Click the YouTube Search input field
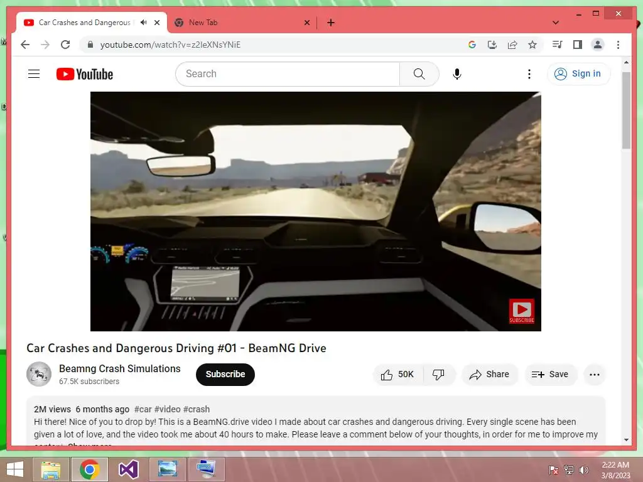Image resolution: width=643 pixels, height=482 pixels. click(x=288, y=74)
